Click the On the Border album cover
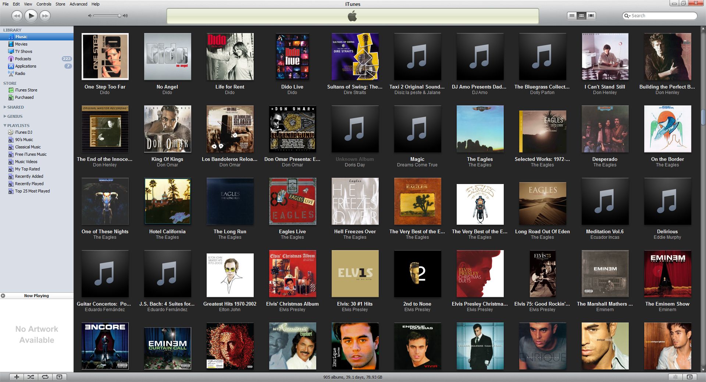Image resolution: width=706 pixels, height=382 pixels. coord(667,129)
